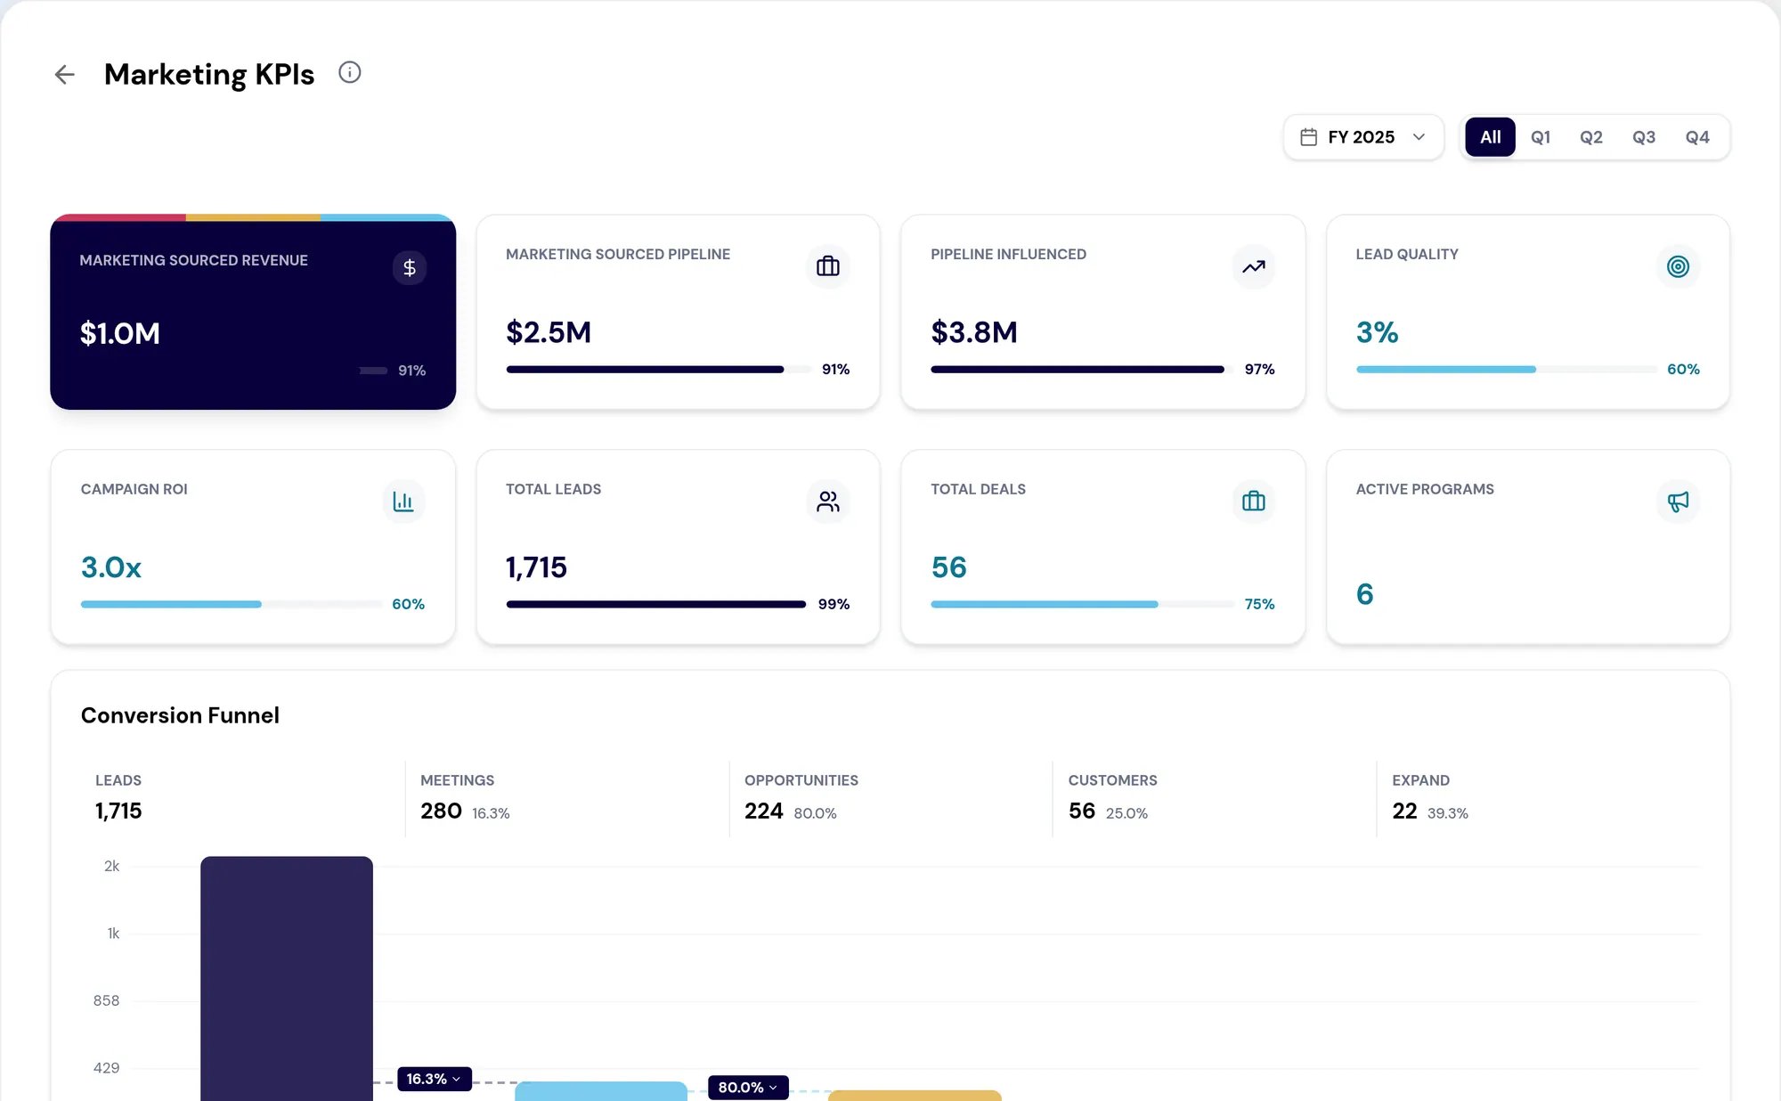The width and height of the screenshot is (1781, 1101).
Task: Switch to the Q1 tab
Action: (1541, 137)
